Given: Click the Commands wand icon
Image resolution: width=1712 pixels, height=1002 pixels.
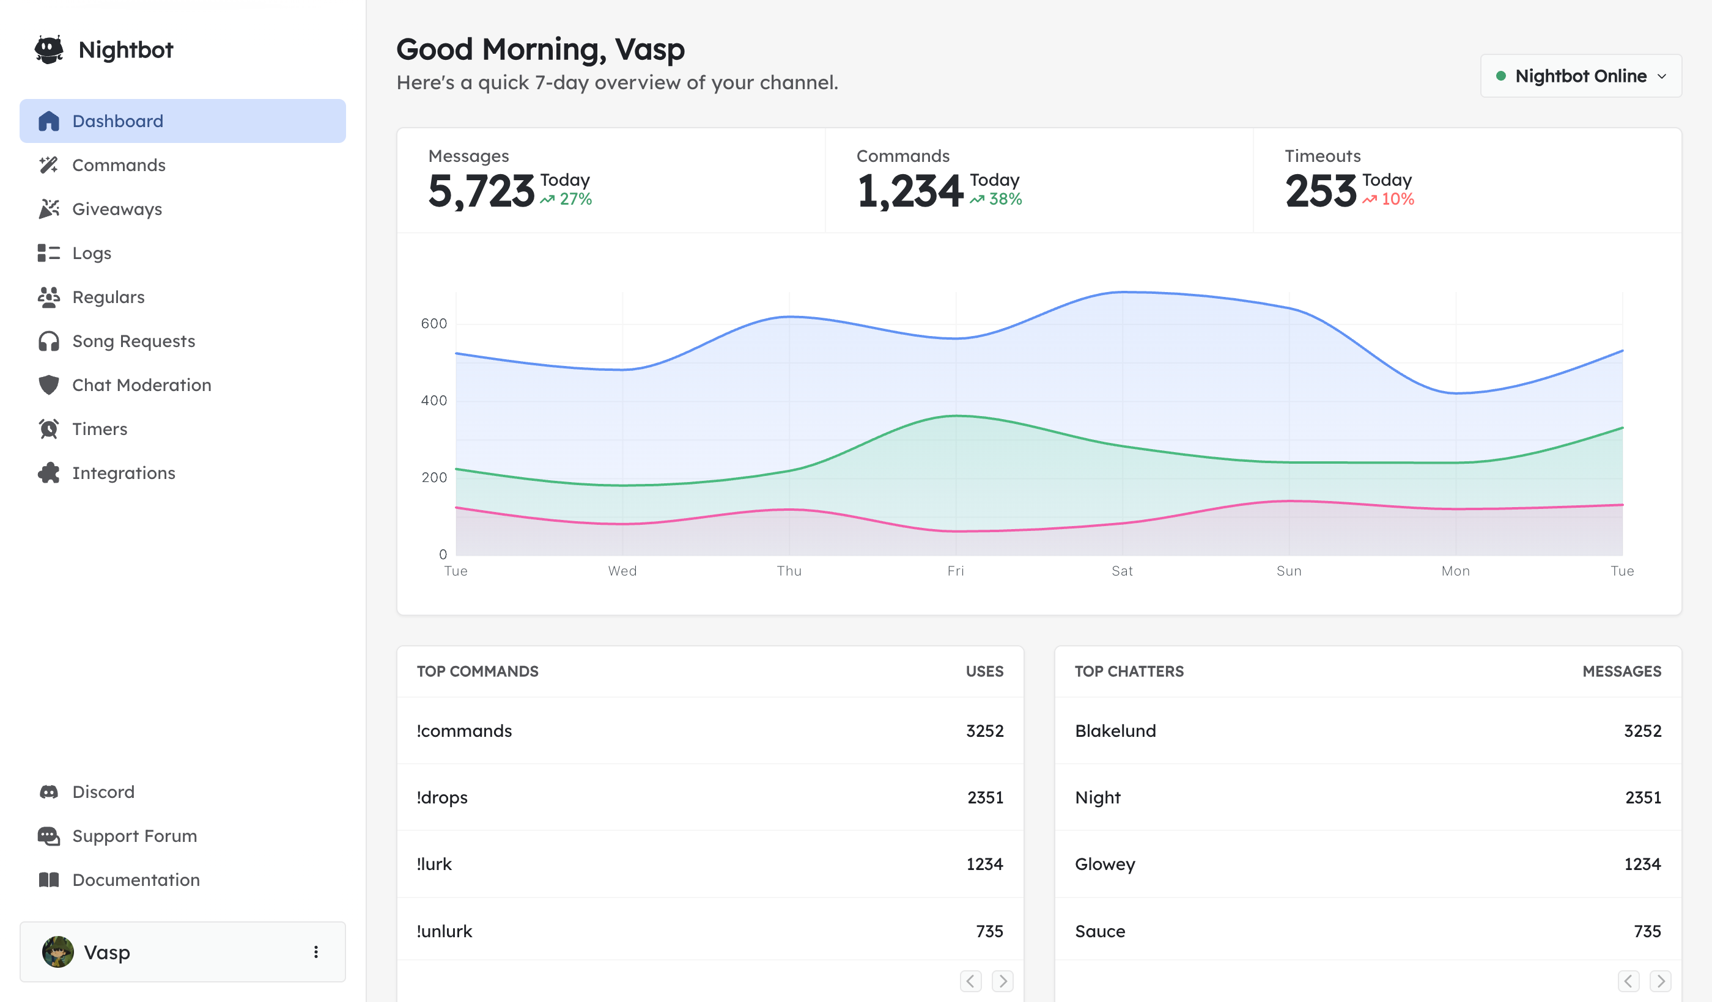Looking at the screenshot, I should [x=49, y=165].
